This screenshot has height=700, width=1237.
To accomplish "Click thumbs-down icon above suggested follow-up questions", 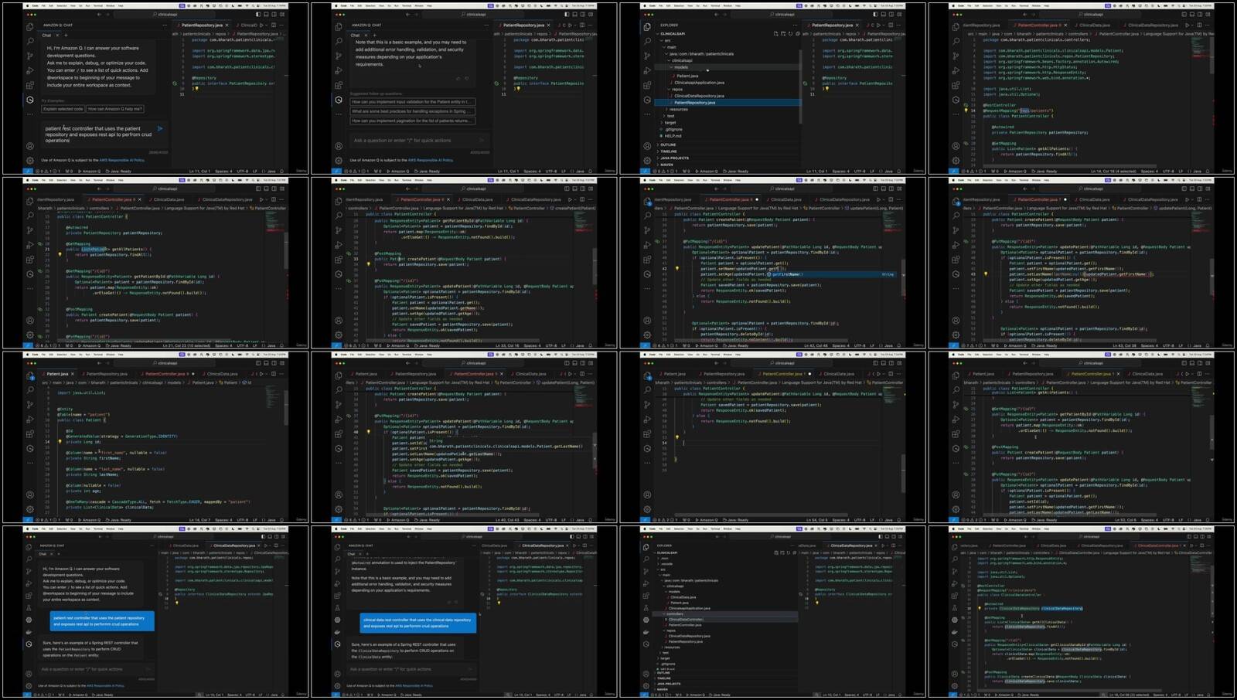I will click(467, 78).
